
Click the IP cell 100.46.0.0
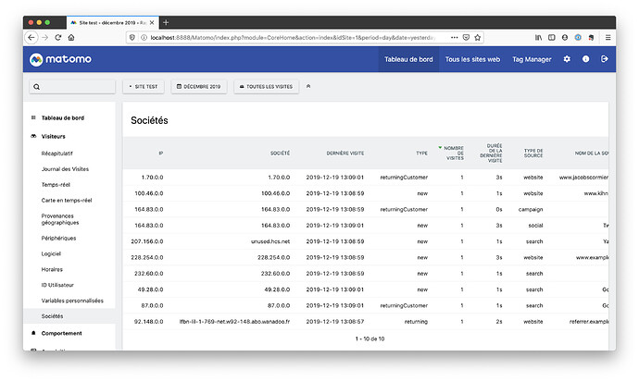pyautogui.click(x=149, y=193)
